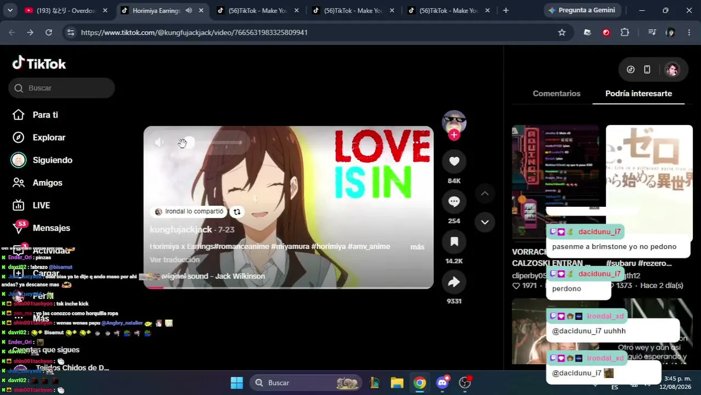701x395 pixels.
Task: Adjust the video volume slider
Action: (210, 143)
